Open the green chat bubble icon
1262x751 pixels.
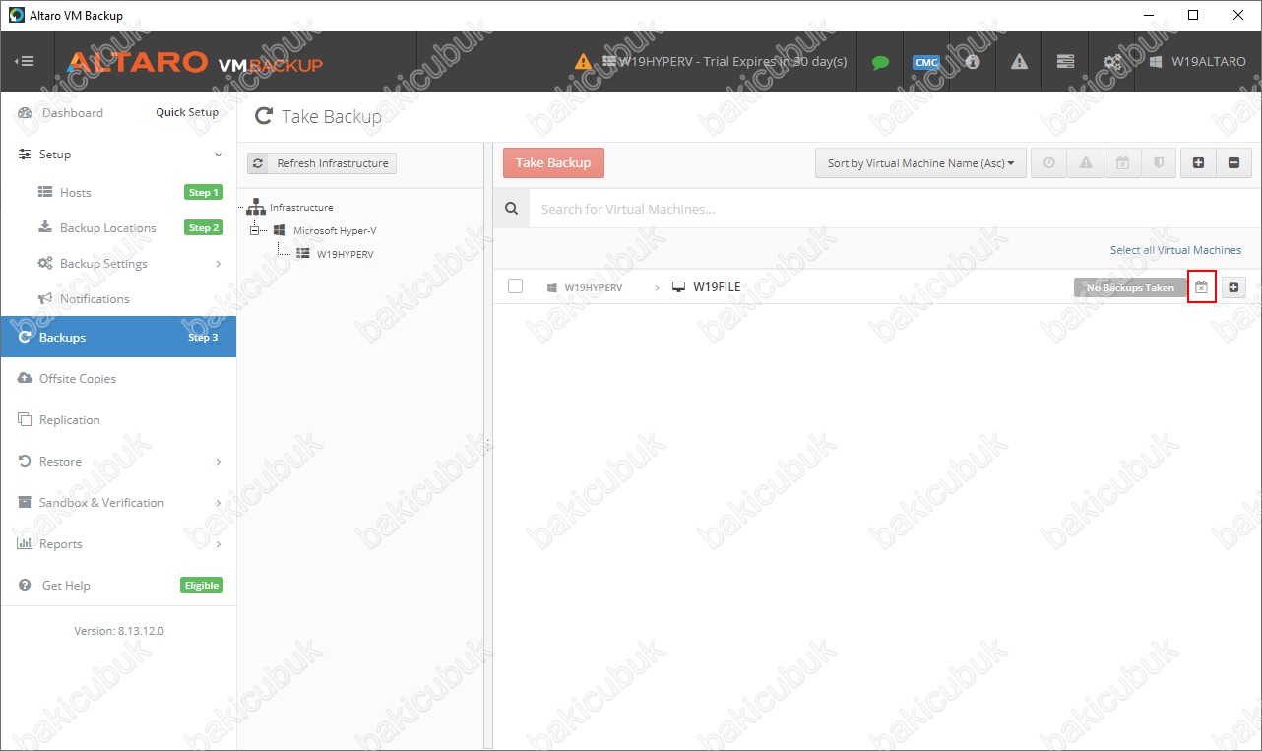880,62
